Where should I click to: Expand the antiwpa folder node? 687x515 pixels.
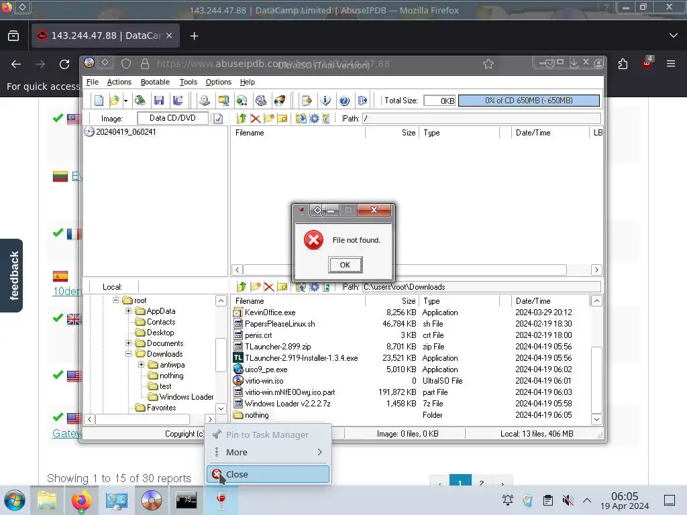pyautogui.click(x=141, y=364)
